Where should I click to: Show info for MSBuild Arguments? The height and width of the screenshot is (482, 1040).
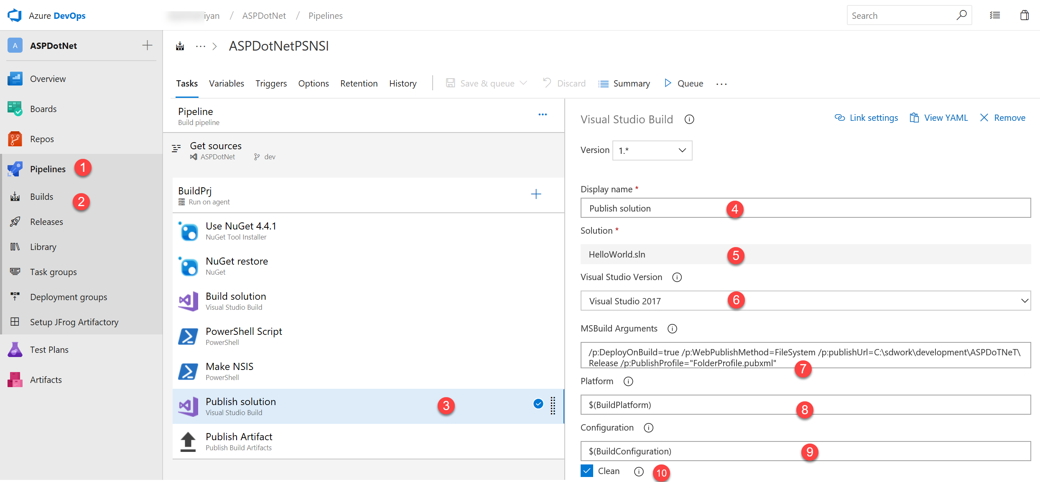[x=672, y=329]
